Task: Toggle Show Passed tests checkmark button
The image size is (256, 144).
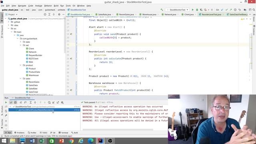Action: 11,102
